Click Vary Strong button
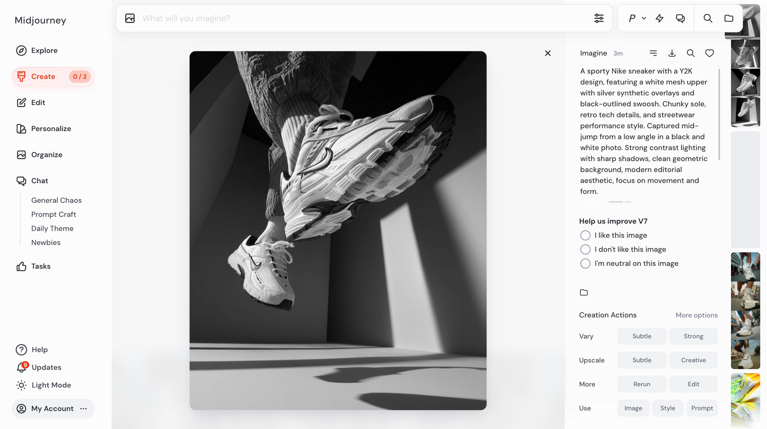Image resolution: width=767 pixels, height=429 pixels. coord(693,336)
